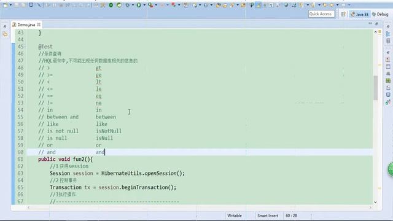The width and height of the screenshot is (393, 221).
Task: Open the green Servers view icon in the right trim
Action: pyautogui.click(x=388, y=80)
